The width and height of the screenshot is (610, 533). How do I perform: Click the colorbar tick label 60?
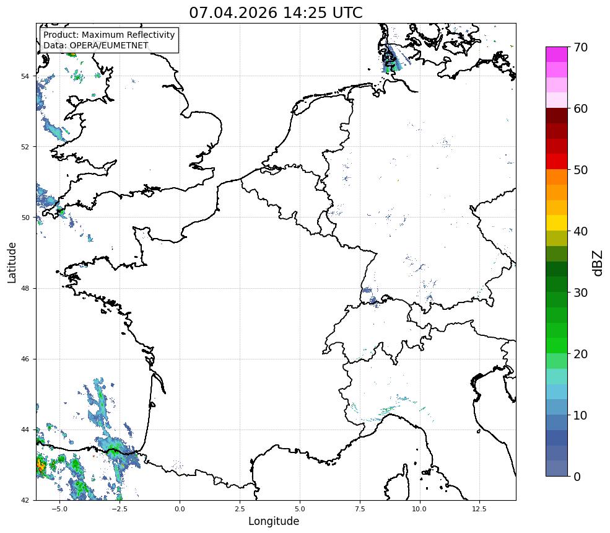tap(580, 108)
